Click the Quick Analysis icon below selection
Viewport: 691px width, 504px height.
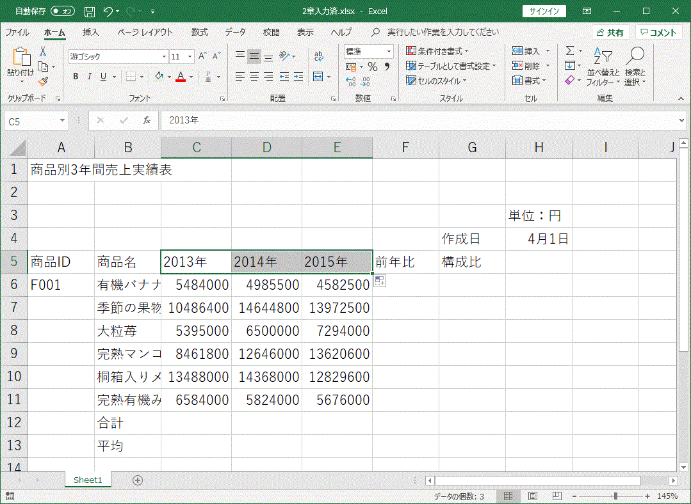click(380, 281)
